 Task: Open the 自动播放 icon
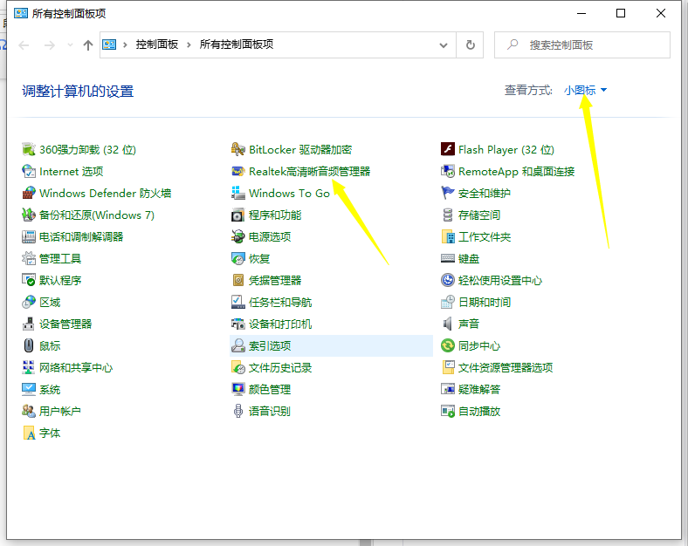(448, 412)
